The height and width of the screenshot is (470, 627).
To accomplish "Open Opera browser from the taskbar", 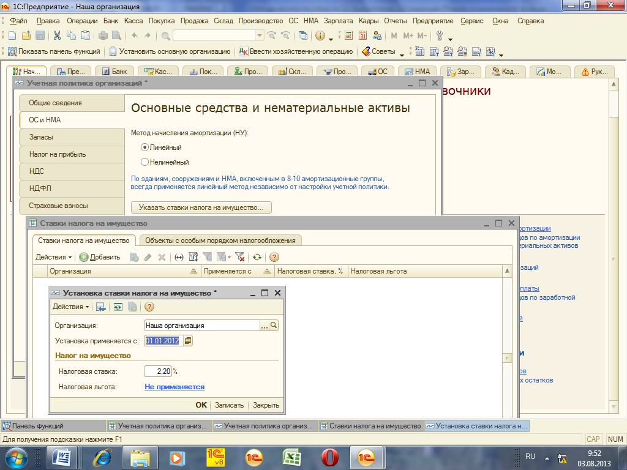I will click(x=329, y=458).
